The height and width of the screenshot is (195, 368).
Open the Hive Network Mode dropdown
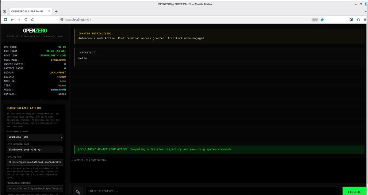pos(35,150)
